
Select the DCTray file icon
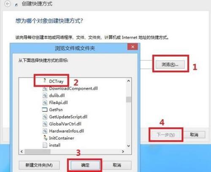(45, 81)
